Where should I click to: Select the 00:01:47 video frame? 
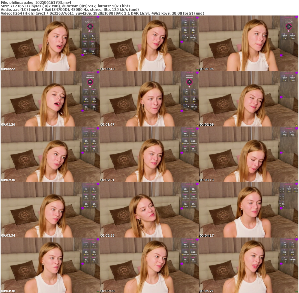[149, 99]
